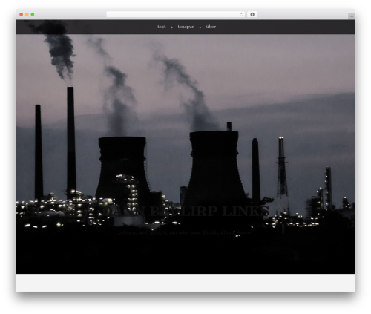Image resolution: width=371 pixels, height=314 pixels.
Task: Click the green maximize window button
Action: click(x=33, y=14)
